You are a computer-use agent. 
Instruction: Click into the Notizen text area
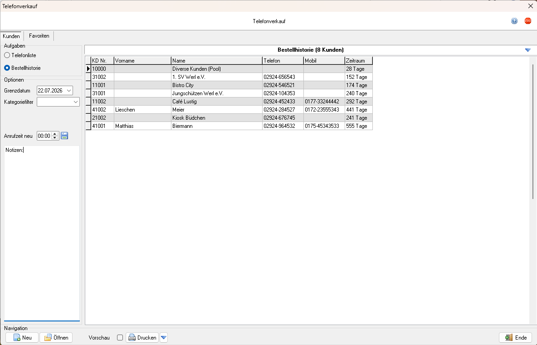42,233
